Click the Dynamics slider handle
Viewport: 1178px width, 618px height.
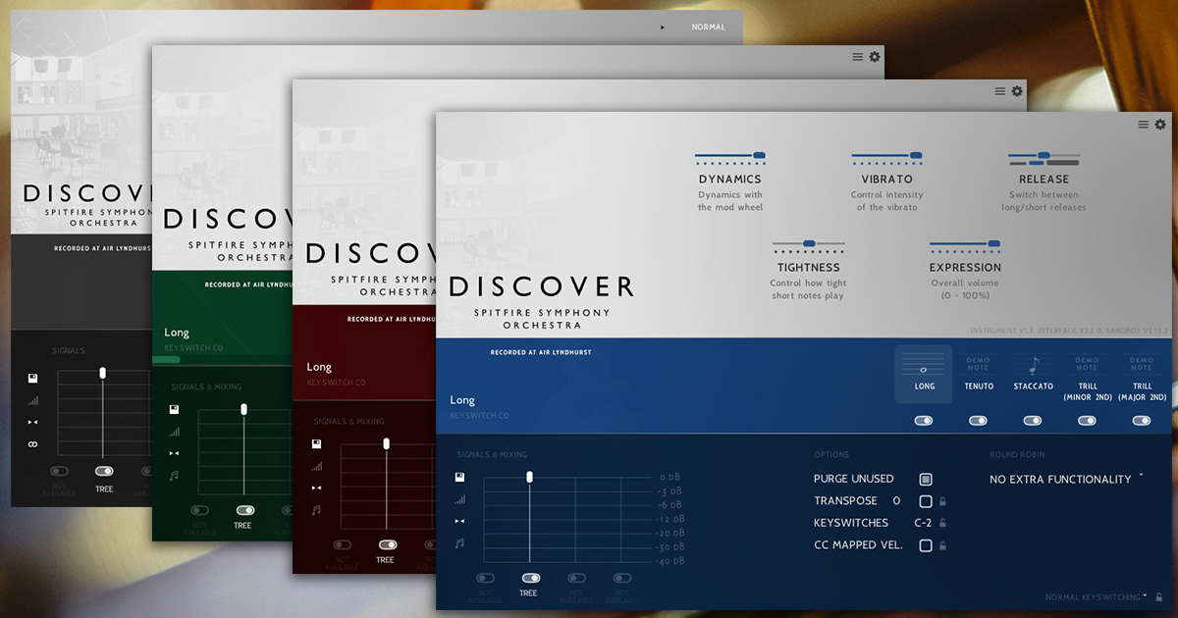(x=759, y=155)
